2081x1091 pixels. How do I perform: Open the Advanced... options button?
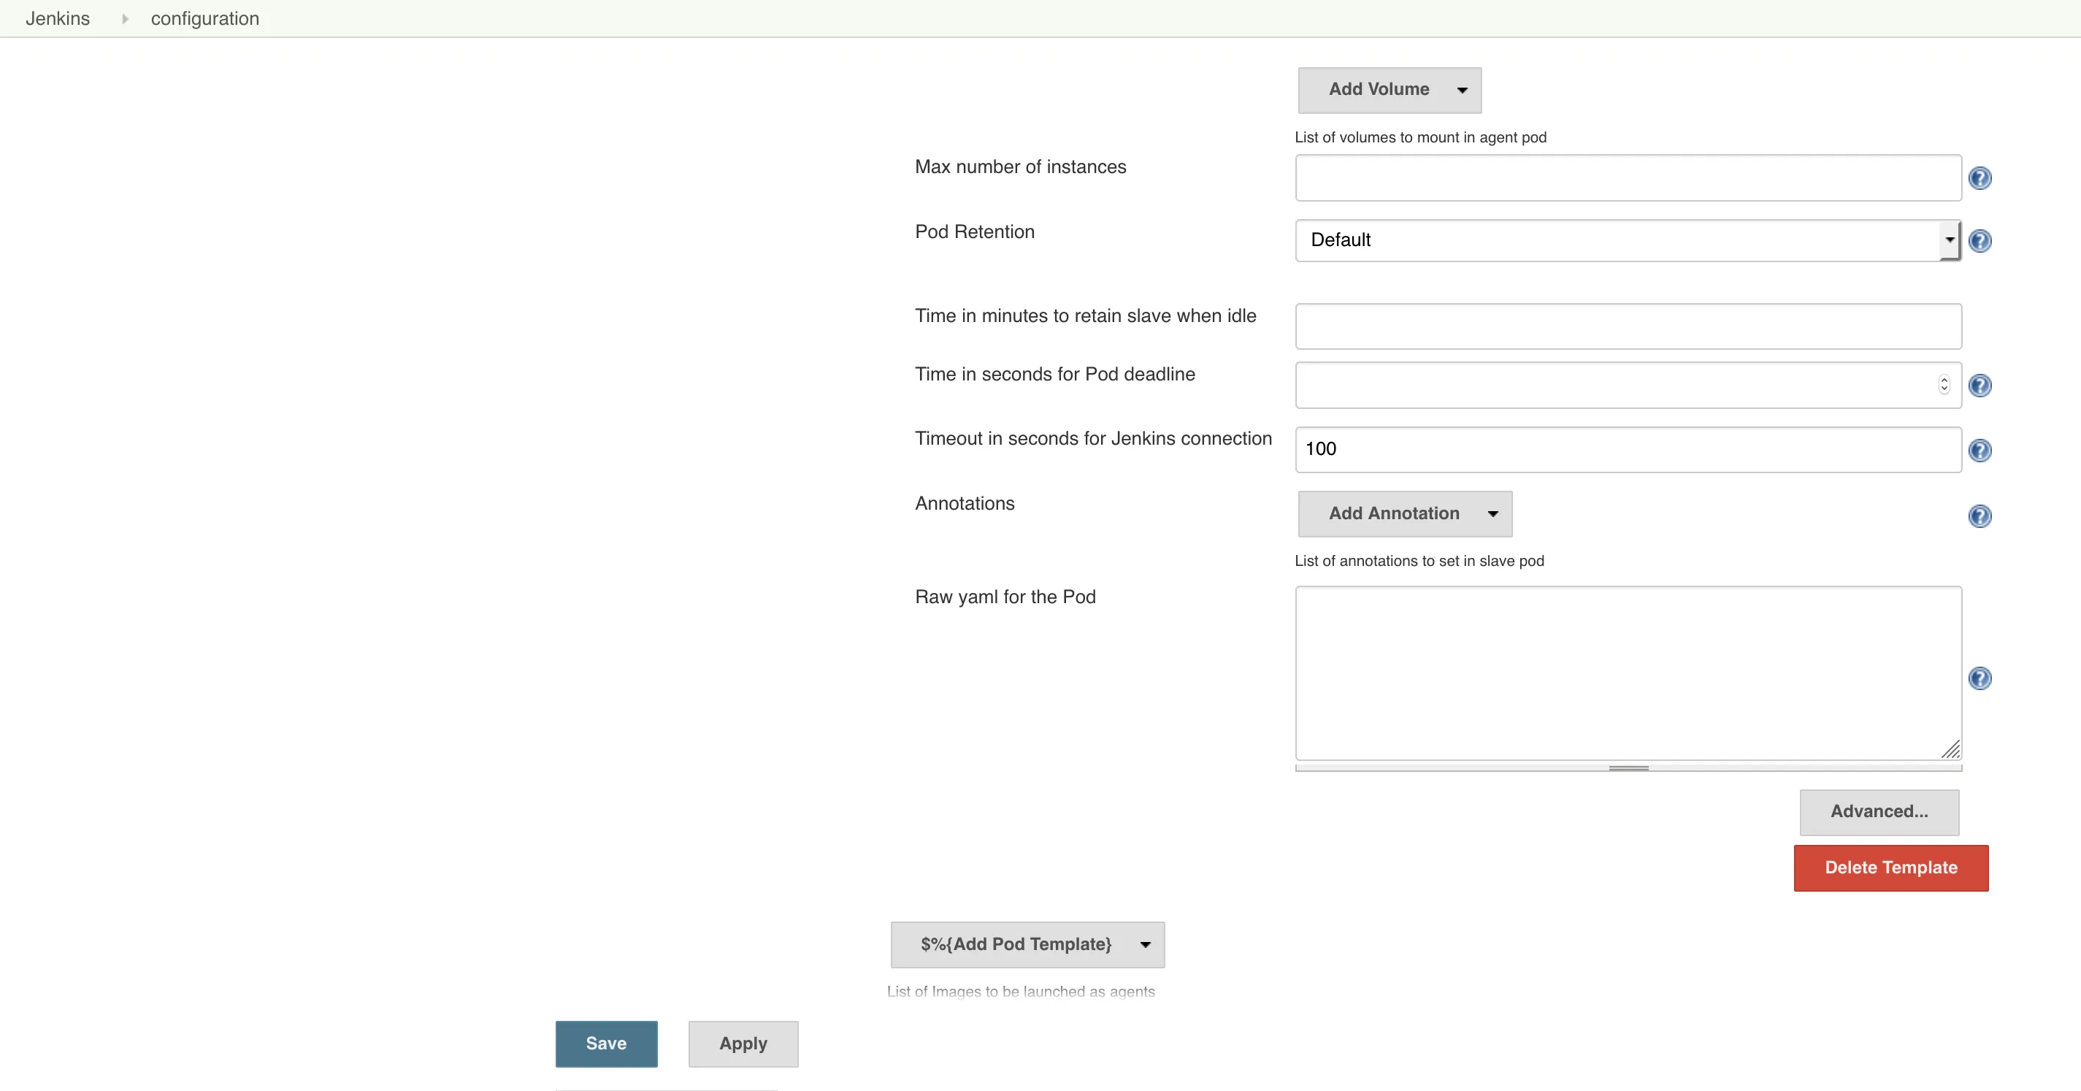coord(1878,812)
